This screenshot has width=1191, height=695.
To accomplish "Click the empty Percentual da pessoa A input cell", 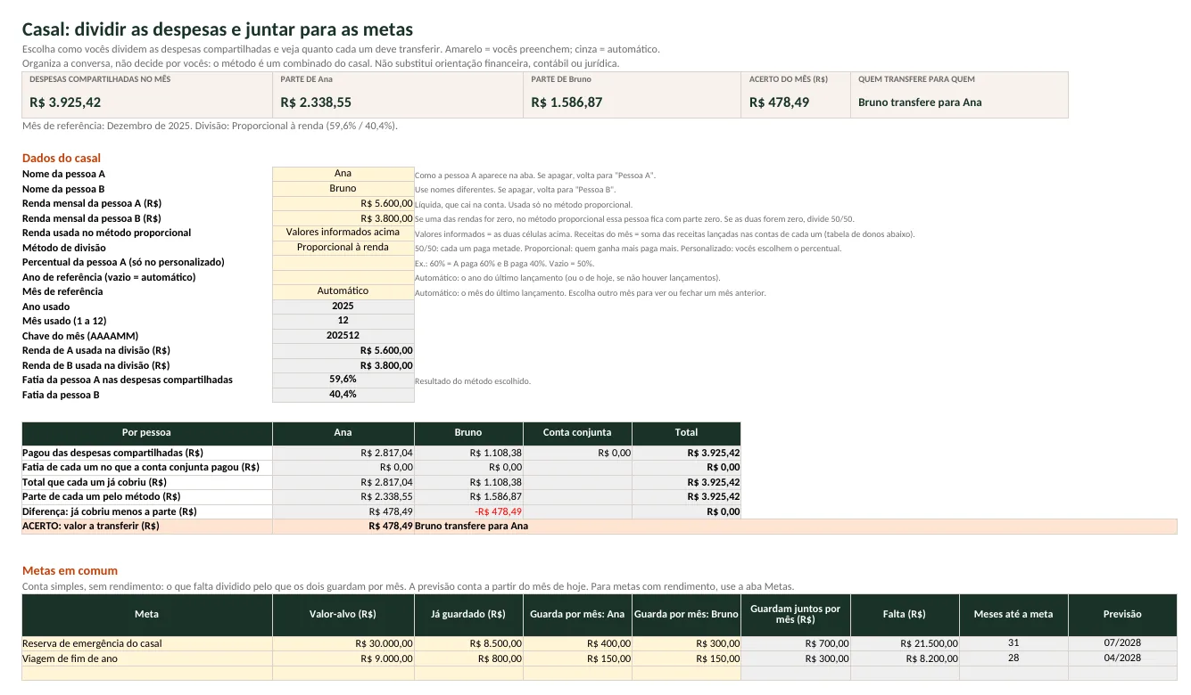I will [x=343, y=262].
